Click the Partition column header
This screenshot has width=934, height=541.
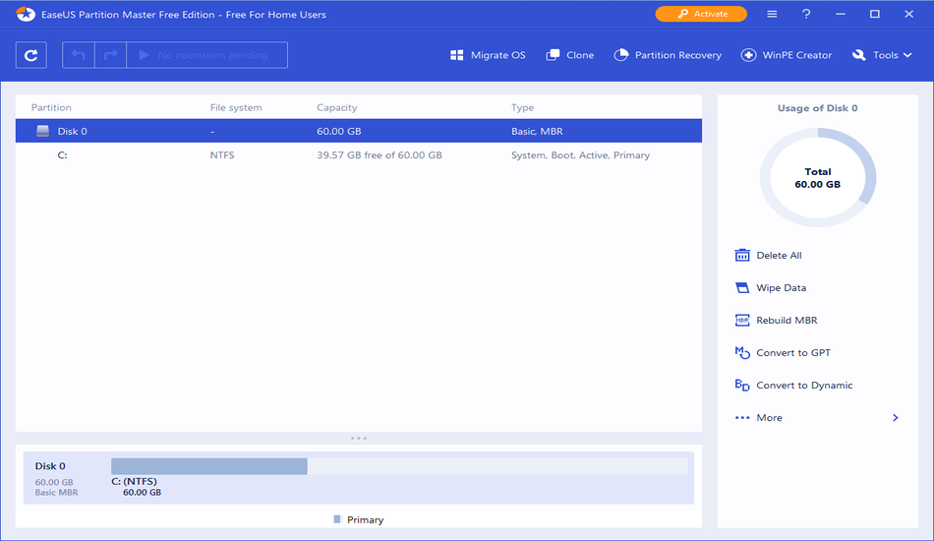51,108
